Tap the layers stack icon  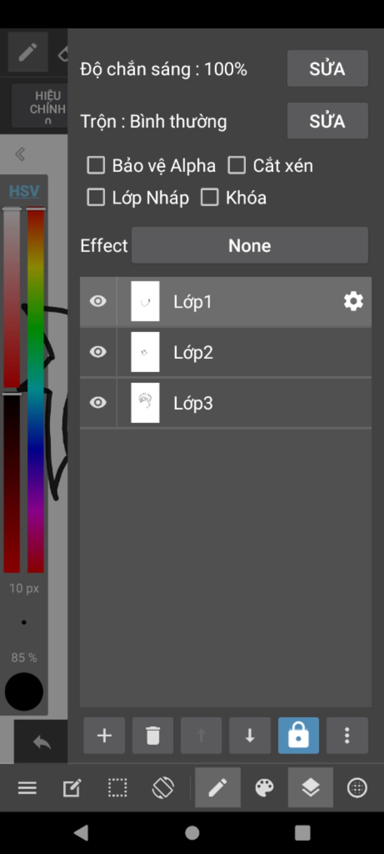(310, 787)
